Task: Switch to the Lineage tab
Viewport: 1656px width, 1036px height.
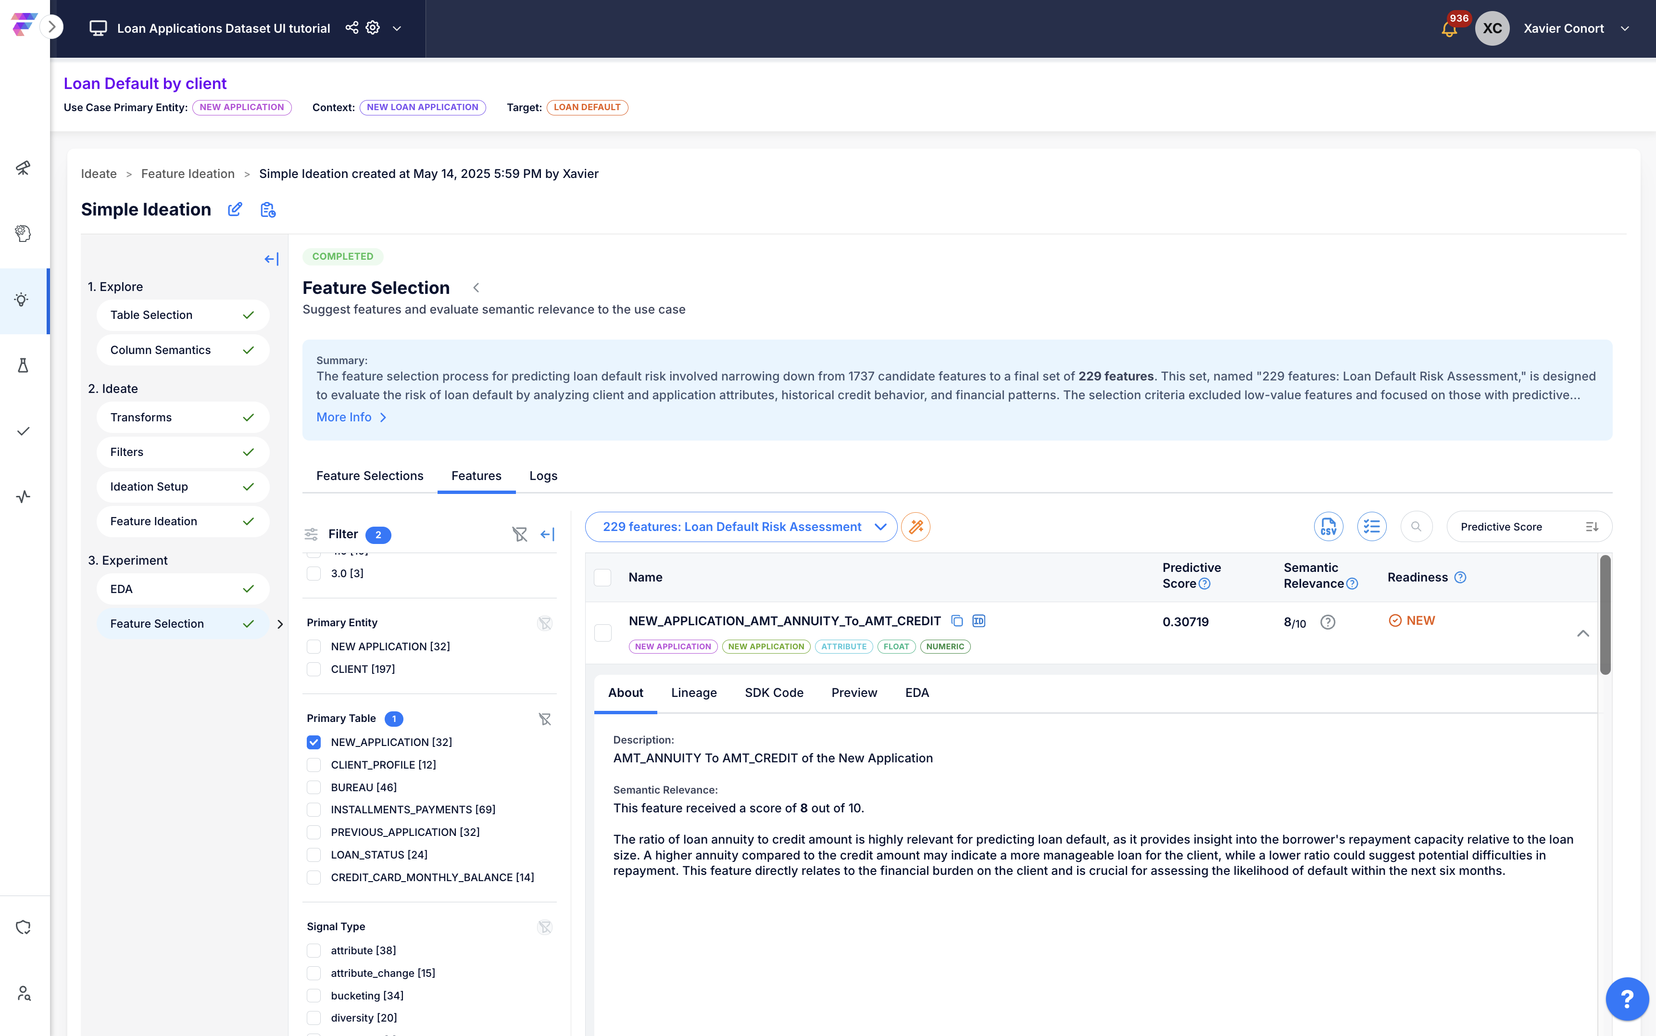Action: tap(694, 693)
